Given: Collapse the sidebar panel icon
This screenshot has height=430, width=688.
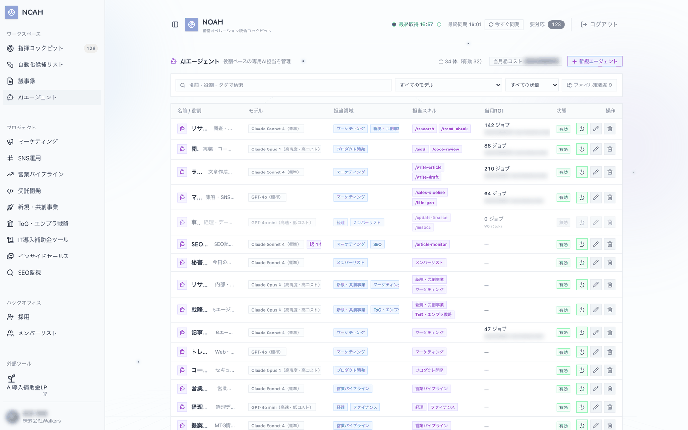Looking at the screenshot, I should click(175, 24).
